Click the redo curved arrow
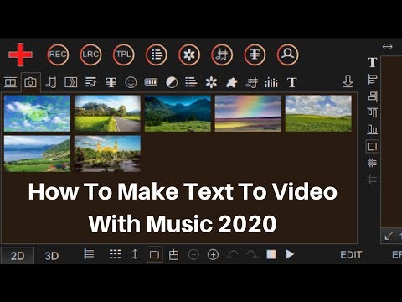This screenshot has width=402, height=302. (252, 255)
